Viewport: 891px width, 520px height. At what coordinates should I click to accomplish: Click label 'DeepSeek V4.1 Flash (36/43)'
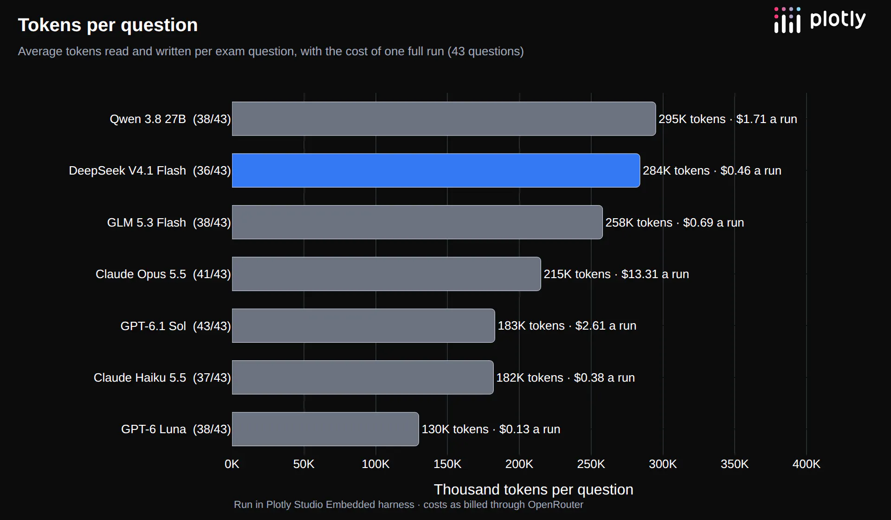150,170
